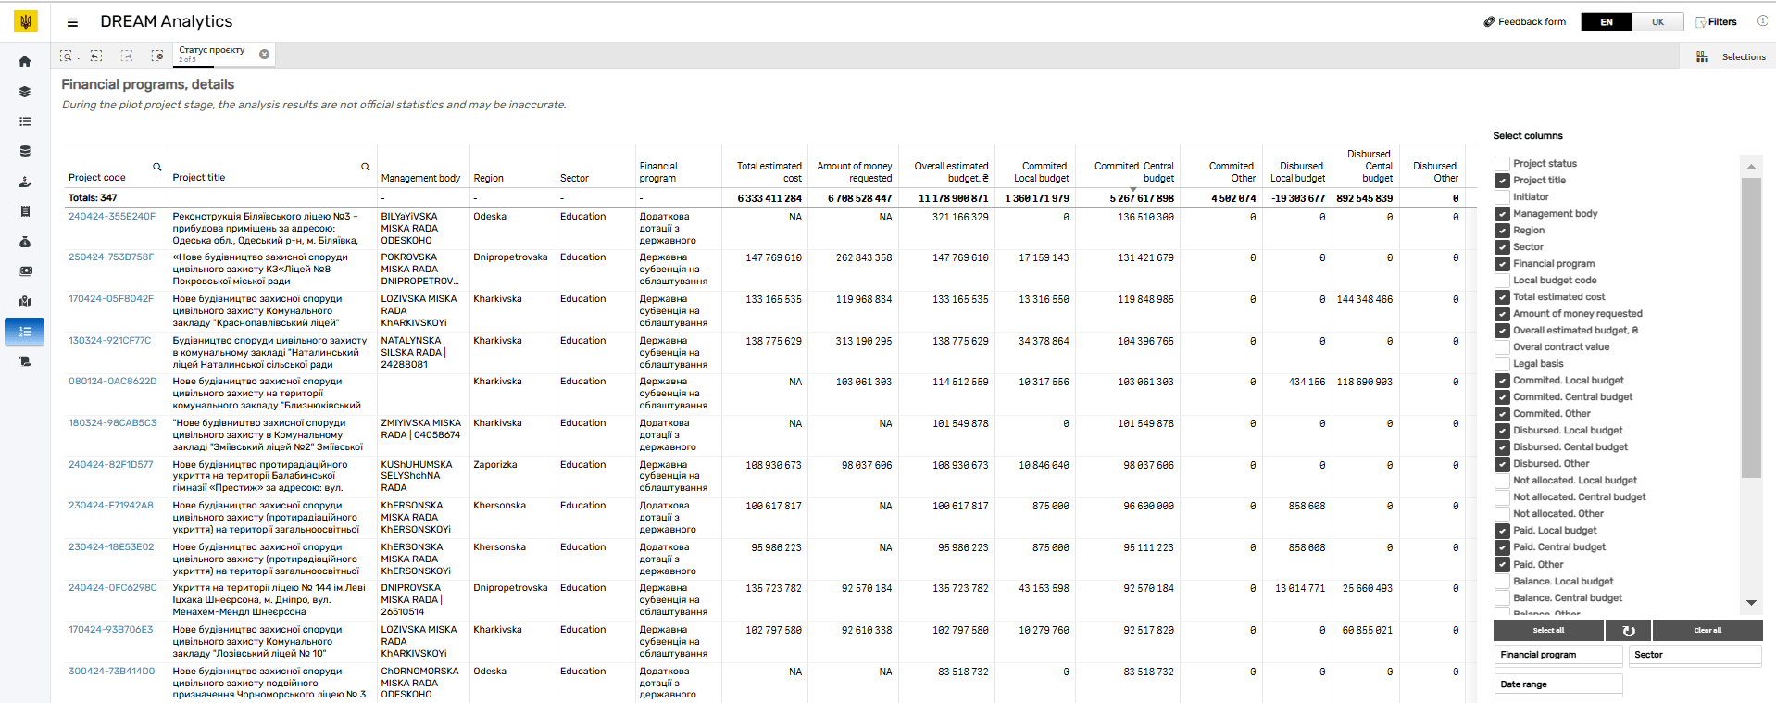Open project link 250424-753D758F
Viewport: 1776px width, 703px height.
click(111, 257)
